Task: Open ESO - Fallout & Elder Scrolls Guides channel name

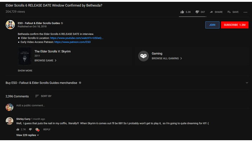Action: click(x=39, y=23)
